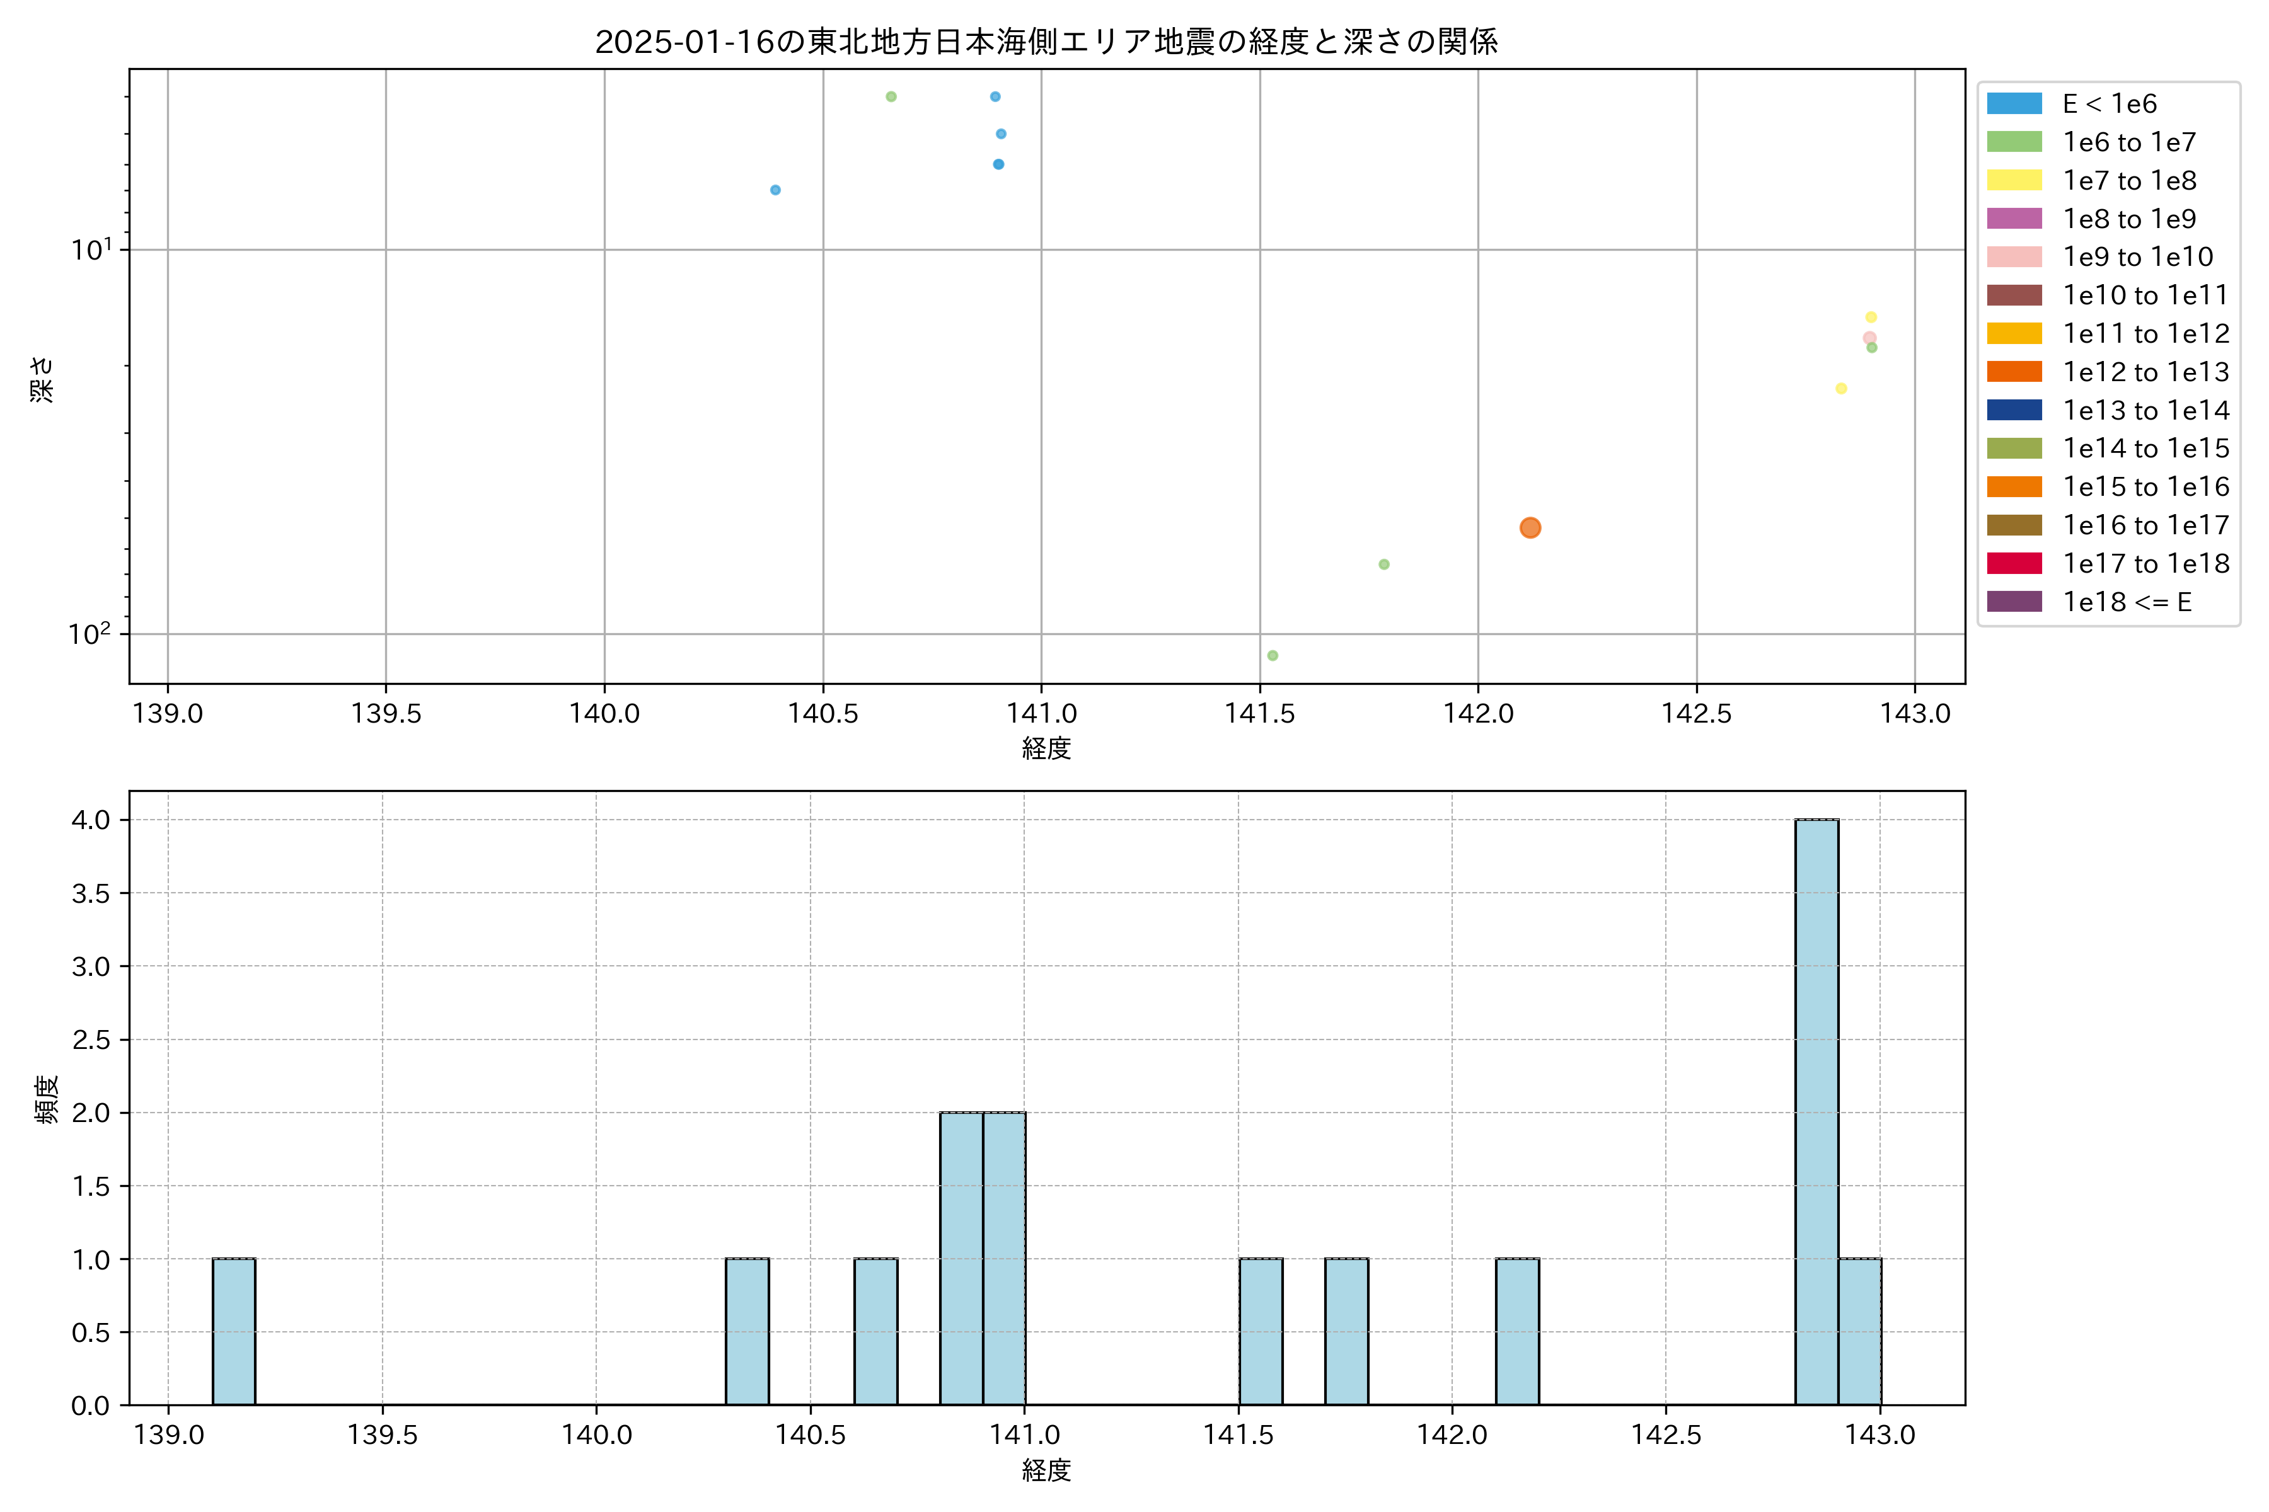Click the histogram bar near longitude 142.1
The height and width of the screenshot is (1512, 2269).
1518,1332
